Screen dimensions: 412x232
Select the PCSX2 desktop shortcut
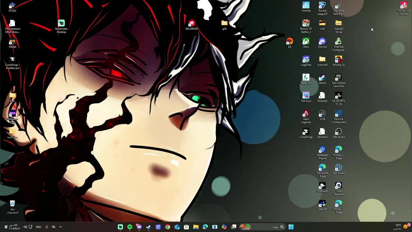[x=12, y=7]
